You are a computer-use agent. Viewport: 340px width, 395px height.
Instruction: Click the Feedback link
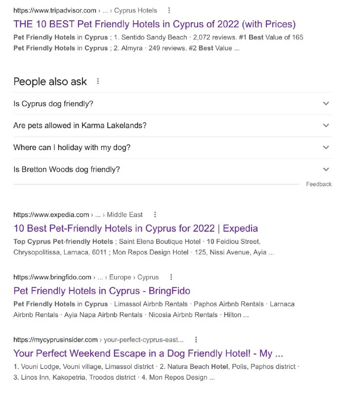[319, 184]
